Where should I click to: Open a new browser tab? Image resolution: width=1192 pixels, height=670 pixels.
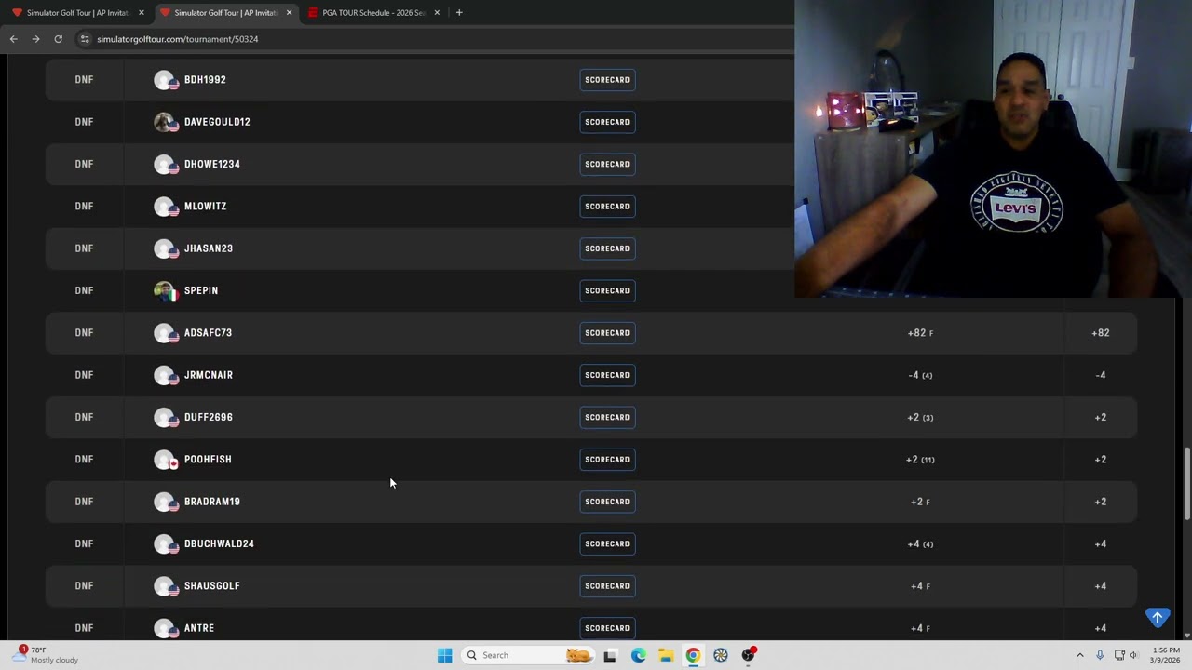coord(459,12)
